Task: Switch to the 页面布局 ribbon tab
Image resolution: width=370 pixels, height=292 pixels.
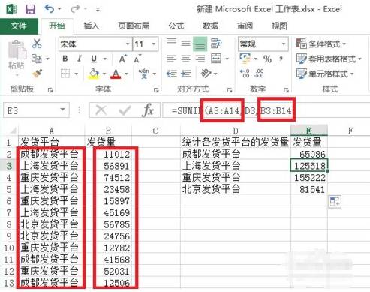Action: (134, 26)
